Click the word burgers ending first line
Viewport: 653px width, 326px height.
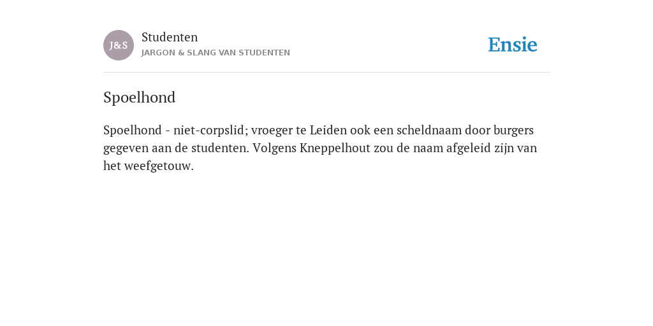coord(513,130)
